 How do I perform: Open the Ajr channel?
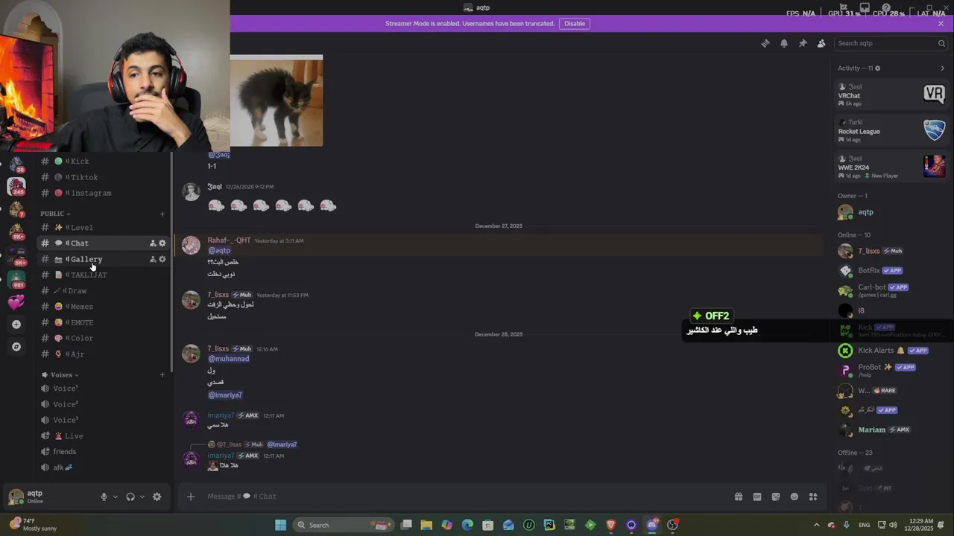104,354
